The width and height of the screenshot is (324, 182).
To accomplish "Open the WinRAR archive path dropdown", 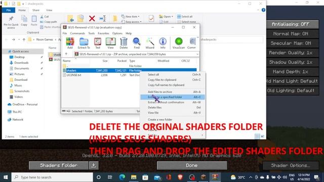I will [197, 54].
